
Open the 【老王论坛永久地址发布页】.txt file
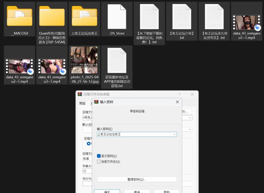[x=214, y=17]
